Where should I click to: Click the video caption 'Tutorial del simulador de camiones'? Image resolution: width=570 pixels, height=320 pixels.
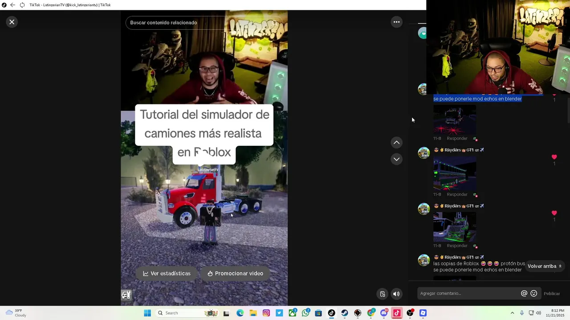click(x=204, y=133)
